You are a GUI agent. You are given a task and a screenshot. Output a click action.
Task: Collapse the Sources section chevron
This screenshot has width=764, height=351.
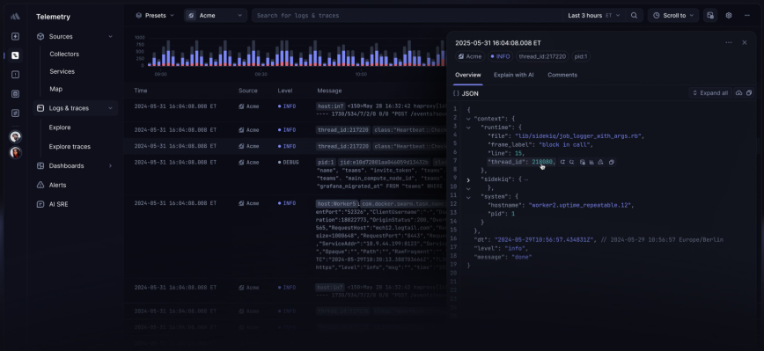(x=110, y=37)
